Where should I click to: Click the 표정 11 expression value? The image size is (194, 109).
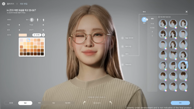point(31,30)
